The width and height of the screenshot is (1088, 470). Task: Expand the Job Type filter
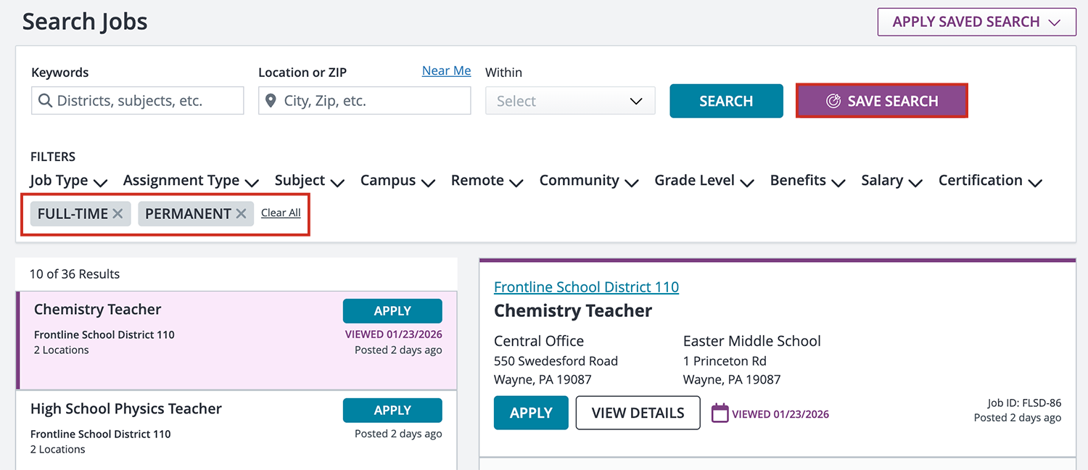68,181
